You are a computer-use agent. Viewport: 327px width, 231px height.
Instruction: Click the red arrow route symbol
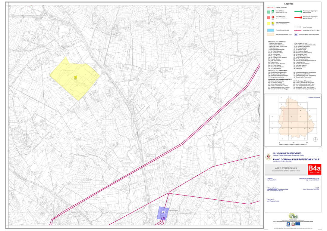(298, 17)
